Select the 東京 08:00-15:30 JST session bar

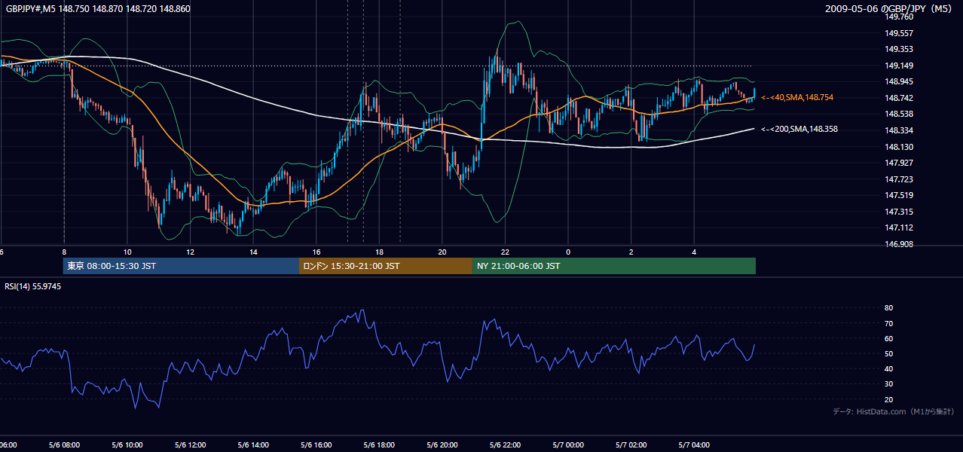[x=181, y=266]
